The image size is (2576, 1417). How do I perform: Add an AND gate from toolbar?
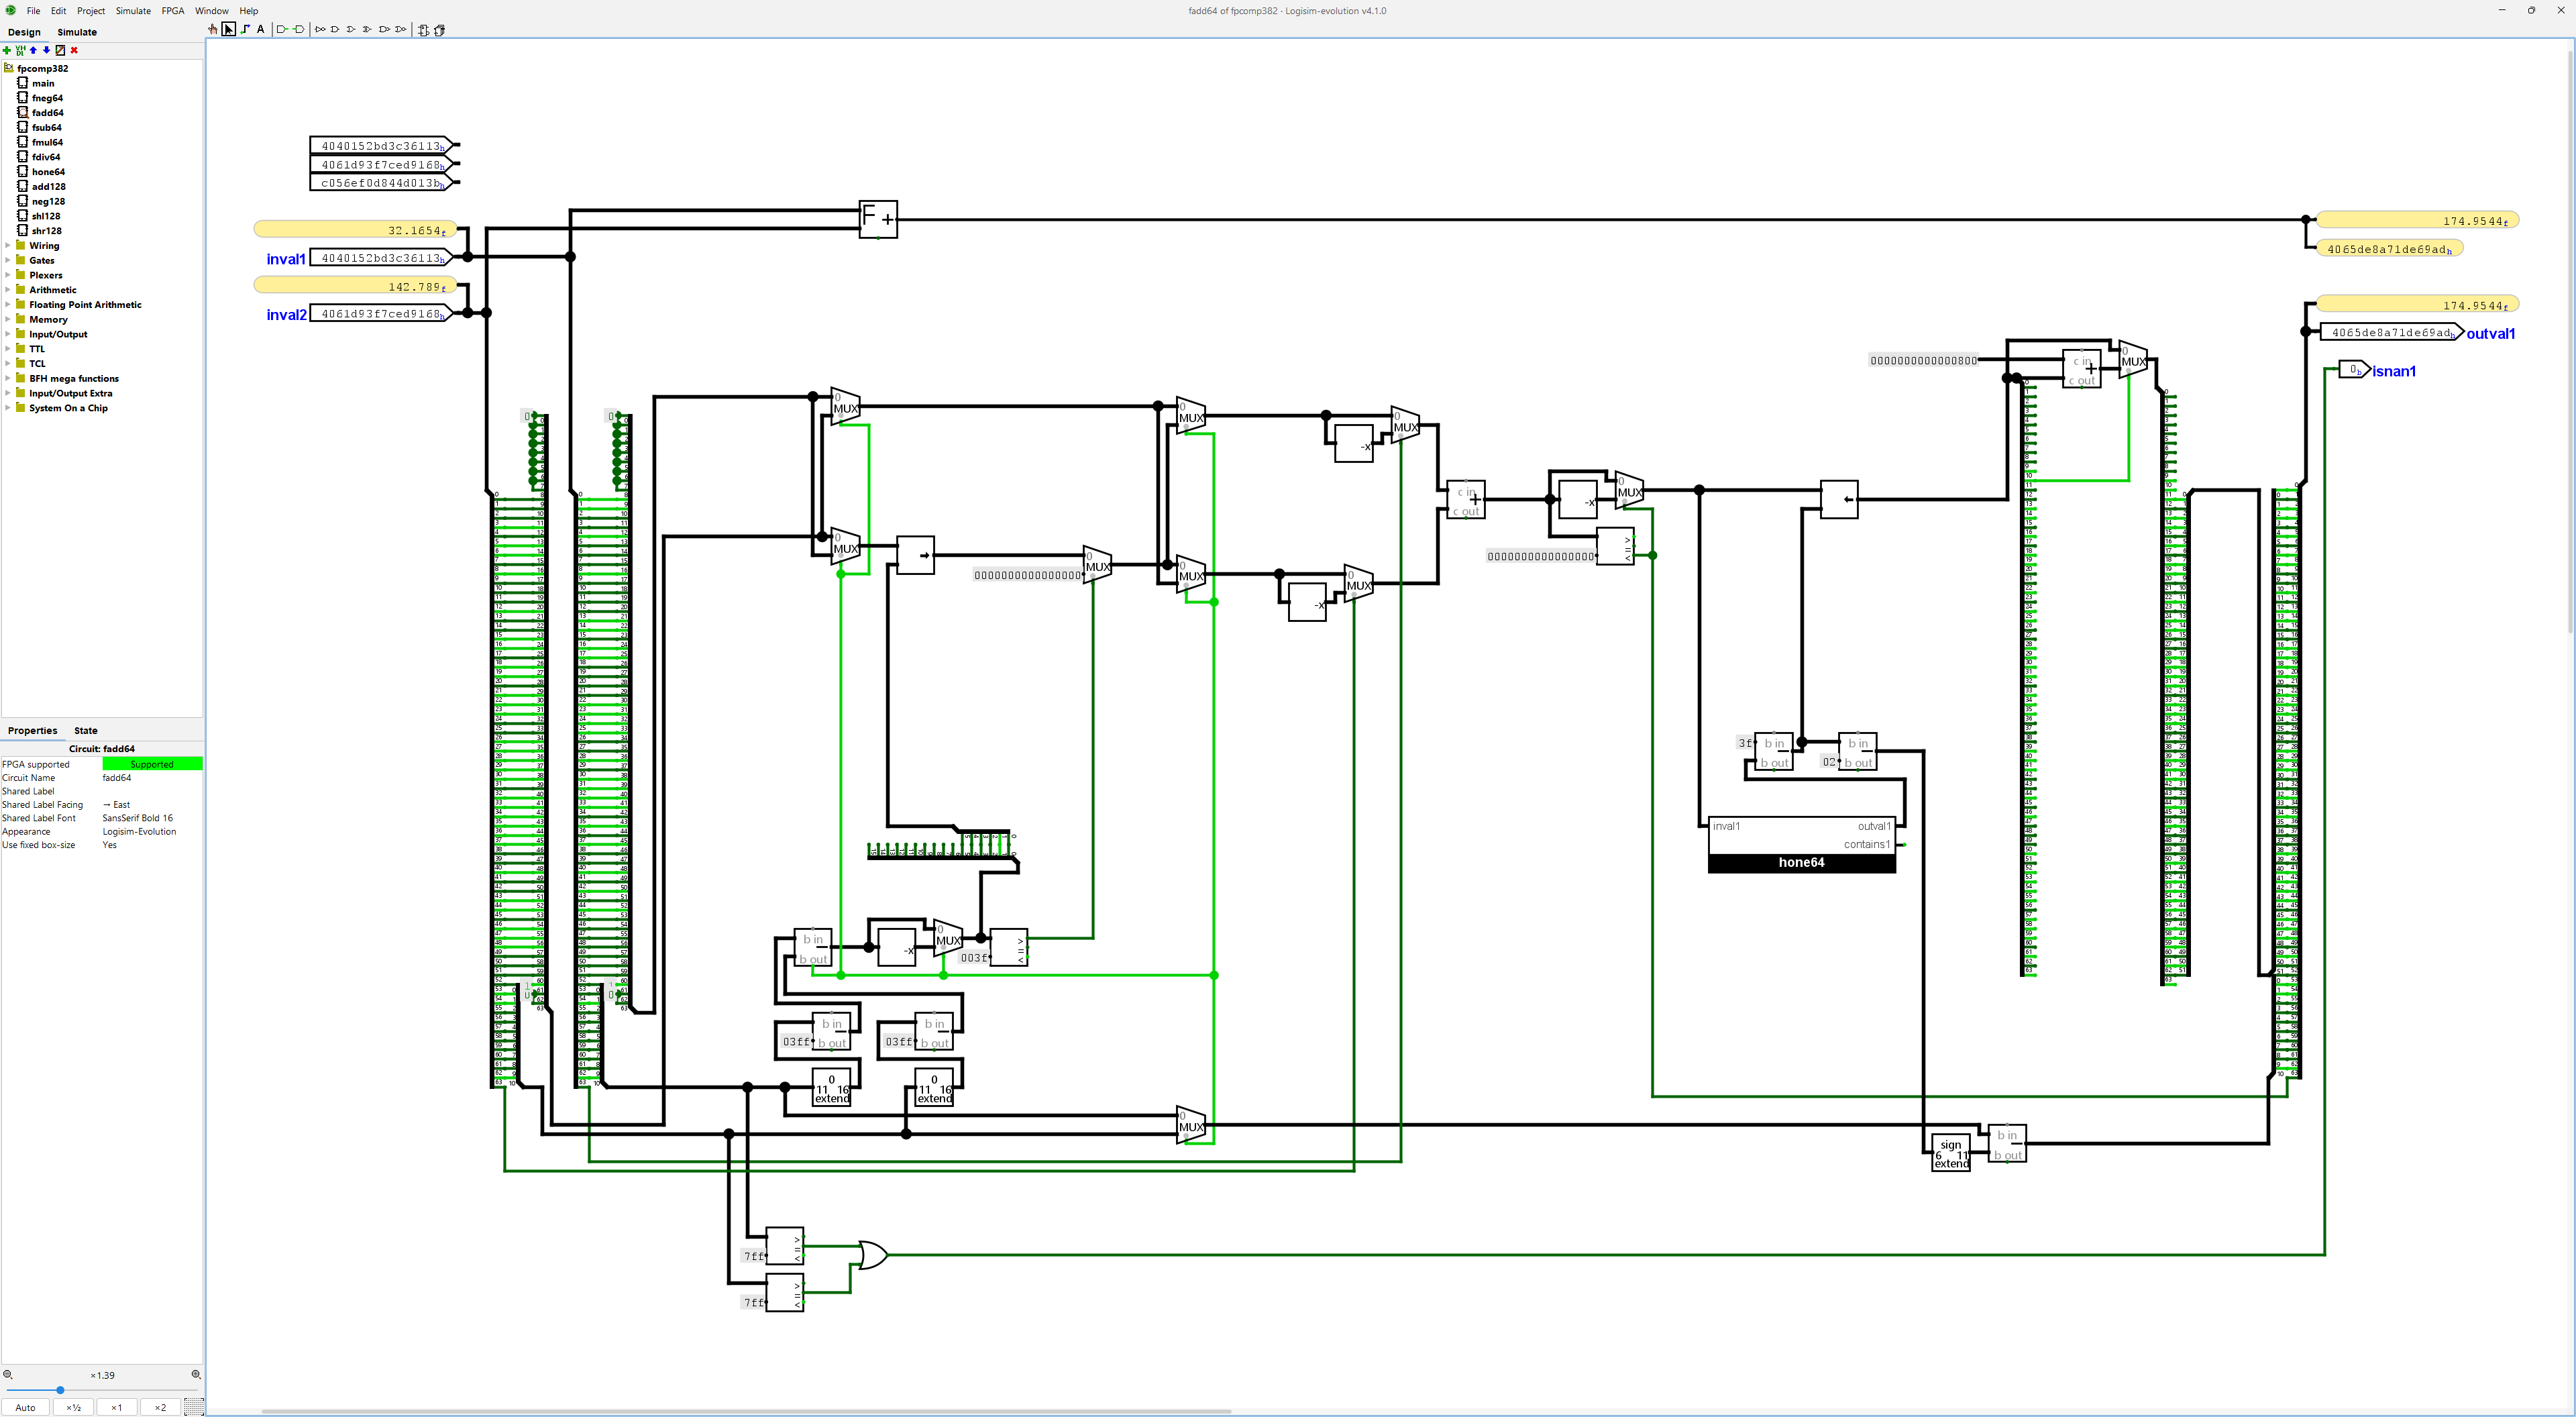point(335,30)
